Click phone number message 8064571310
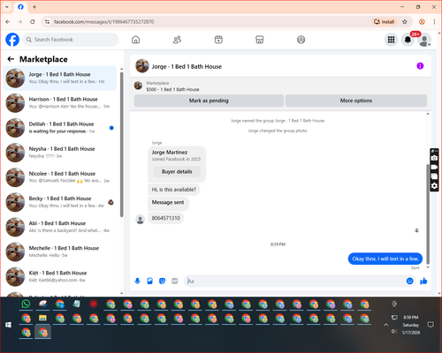Image resolution: width=442 pixels, height=353 pixels. pos(166,218)
